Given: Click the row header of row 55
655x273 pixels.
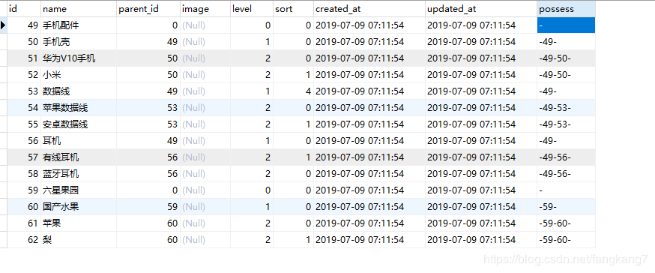Looking at the screenshot, I should [x=3, y=124].
